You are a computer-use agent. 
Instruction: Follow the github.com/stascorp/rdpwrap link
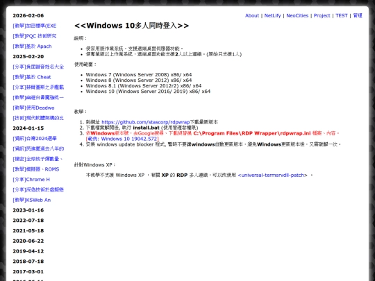(x=145, y=122)
